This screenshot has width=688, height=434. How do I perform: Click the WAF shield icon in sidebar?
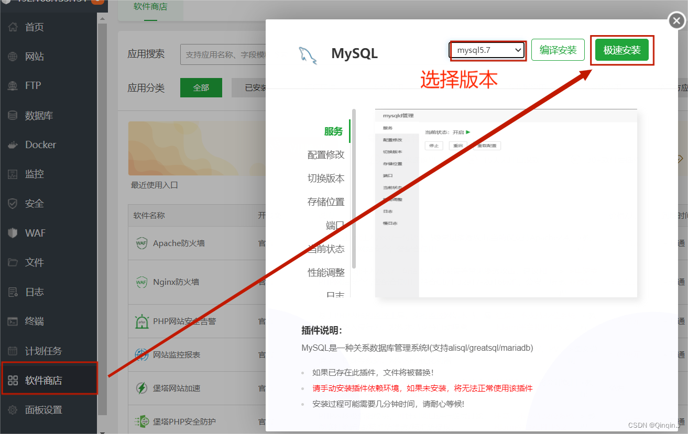pyautogui.click(x=13, y=233)
